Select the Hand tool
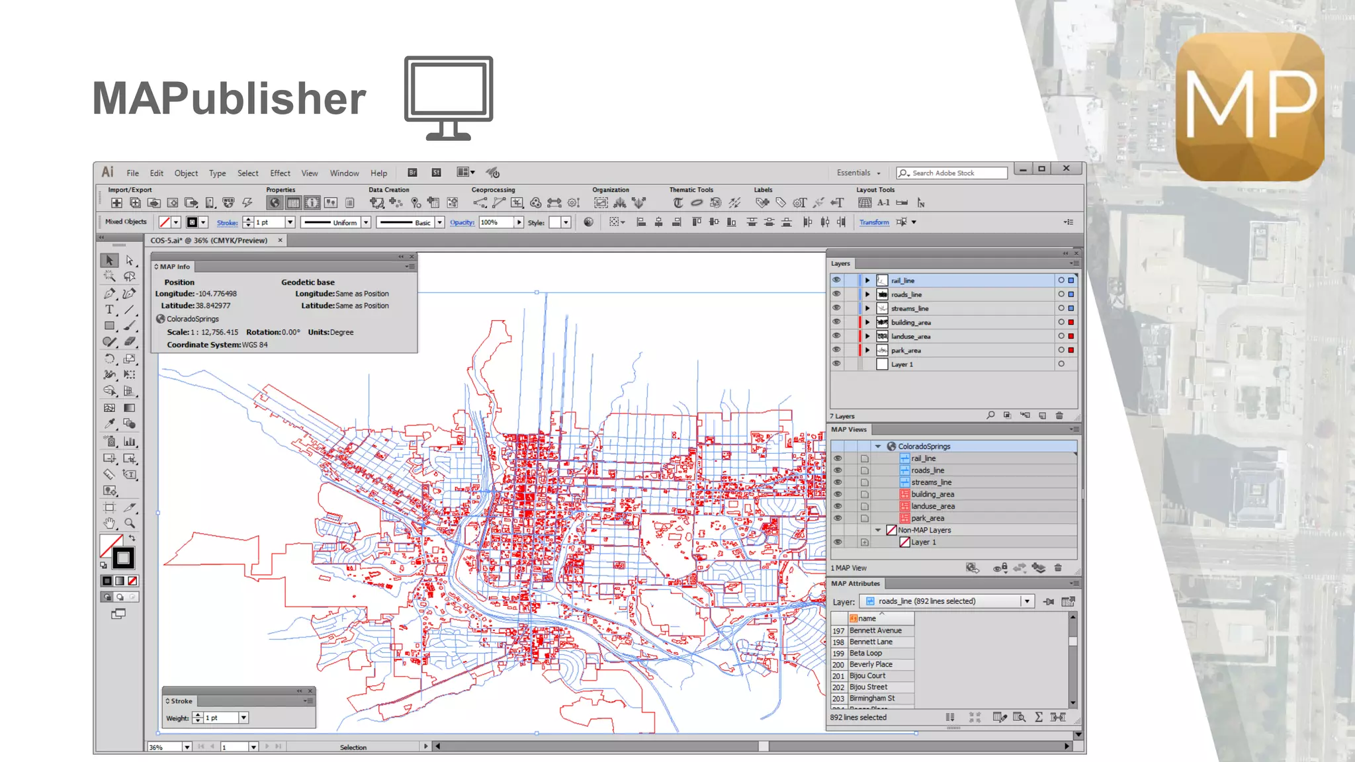 [109, 523]
